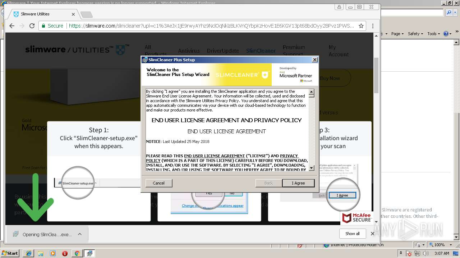Close the Chrome downloads bar
The height and width of the screenshot is (258, 460).
(372, 234)
